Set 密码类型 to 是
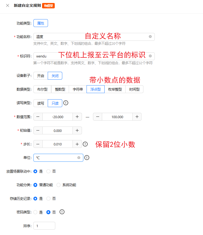 point(35,212)
